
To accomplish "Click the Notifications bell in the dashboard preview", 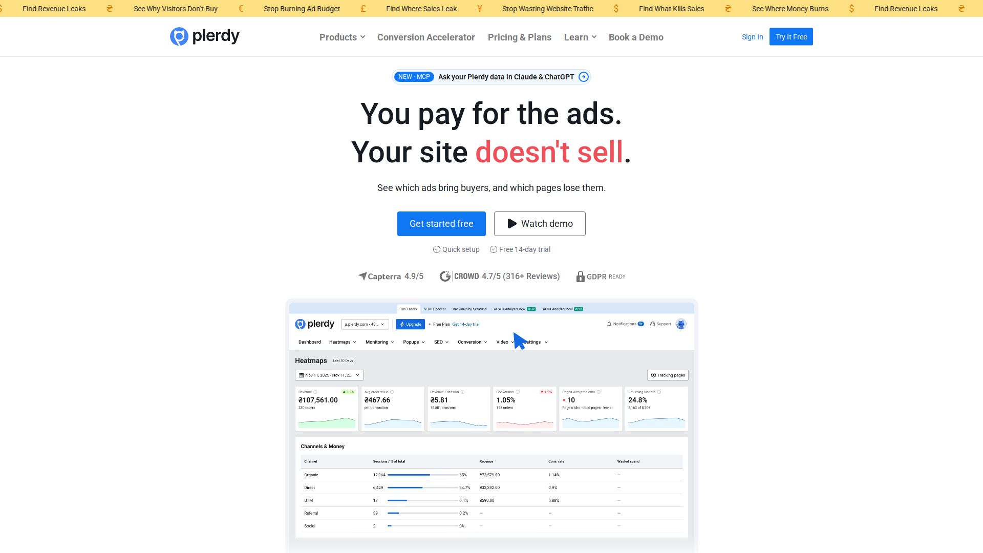I will 609,324.
